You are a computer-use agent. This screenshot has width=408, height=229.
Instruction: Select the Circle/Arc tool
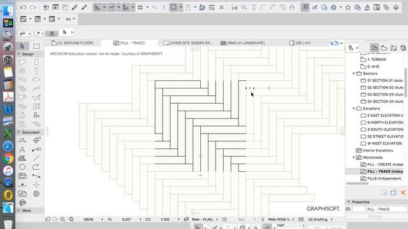click(x=22, y=167)
